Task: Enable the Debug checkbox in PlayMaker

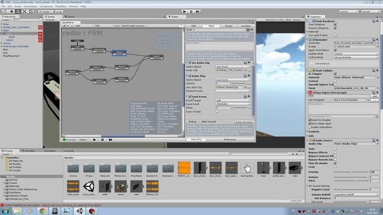Action: point(187,121)
